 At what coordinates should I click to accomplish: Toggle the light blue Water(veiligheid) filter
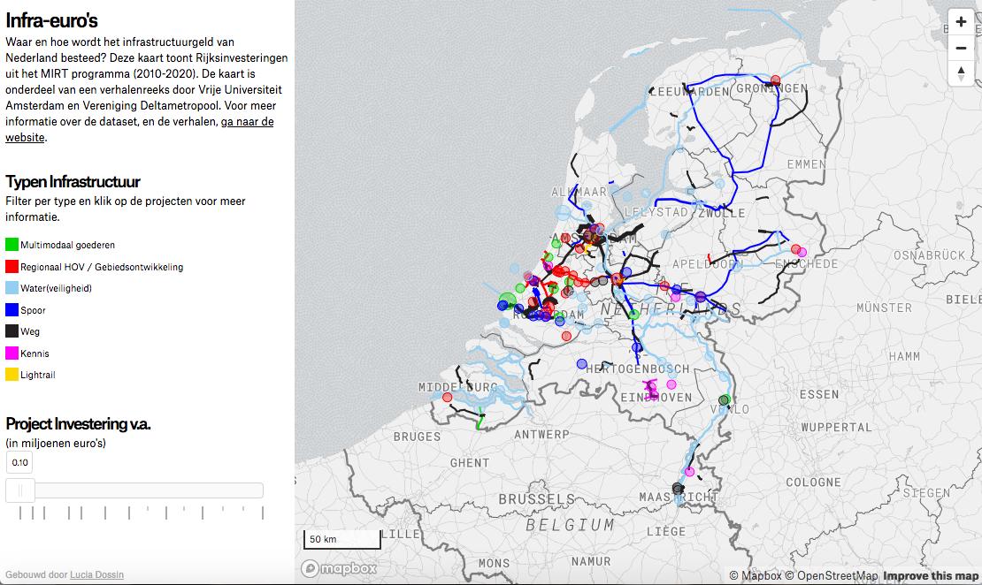[x=12, y=288]
